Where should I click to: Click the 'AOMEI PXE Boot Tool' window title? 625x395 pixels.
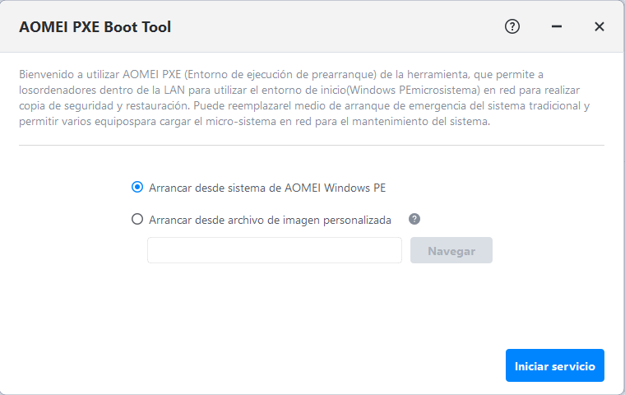tap(95, 27)
